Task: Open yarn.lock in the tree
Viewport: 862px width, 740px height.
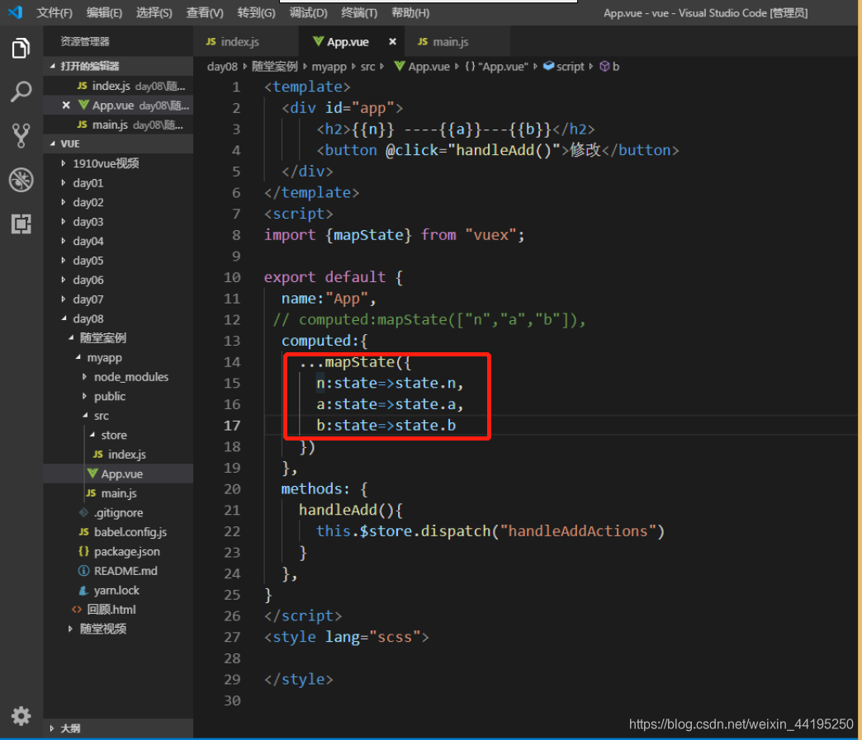Action: point(118,590)
